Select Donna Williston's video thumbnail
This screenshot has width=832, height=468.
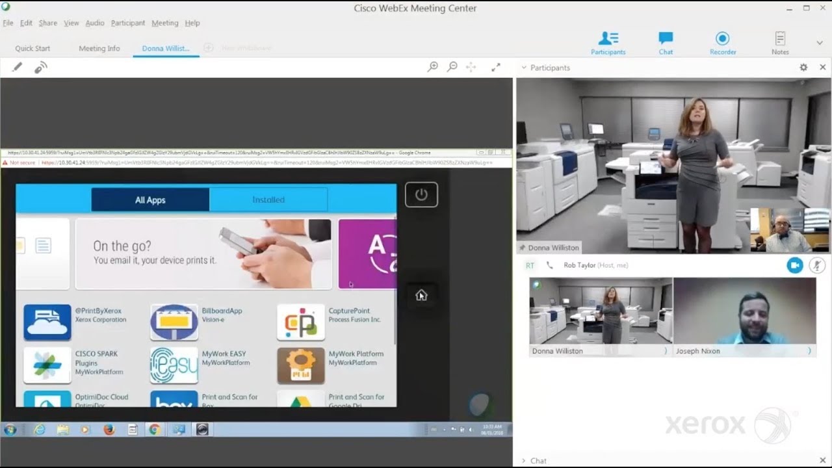pos(601,311)
